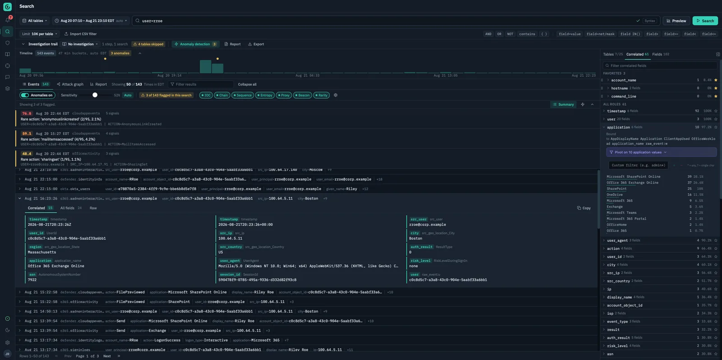
Task: Toggle the Chain signal chip
Action: [222, 95]
